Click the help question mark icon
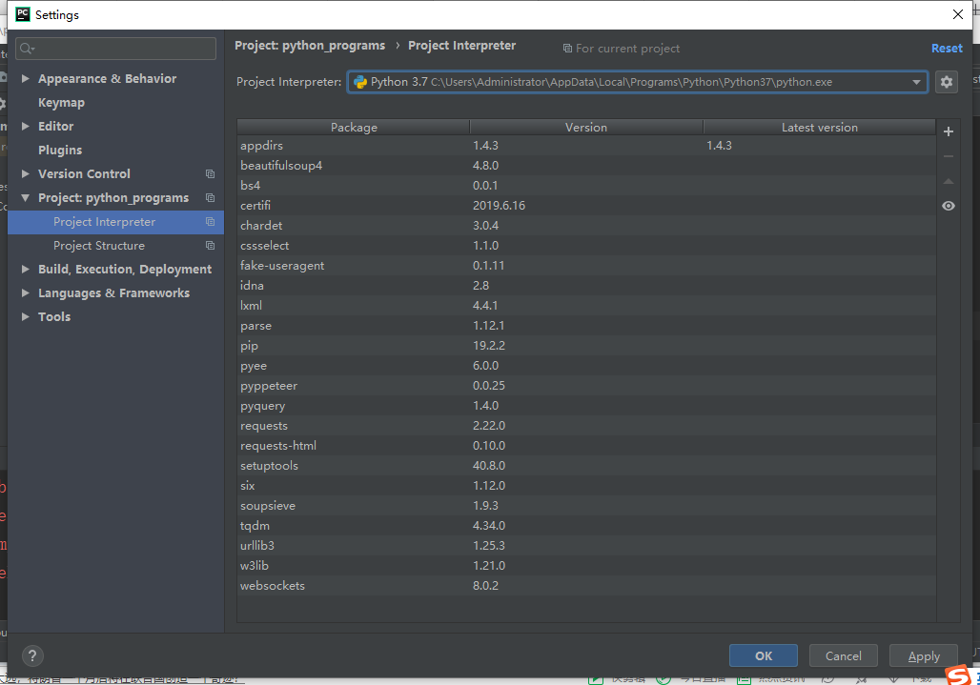Viewport: 980px width, 685px height. (x=32, y=655)
